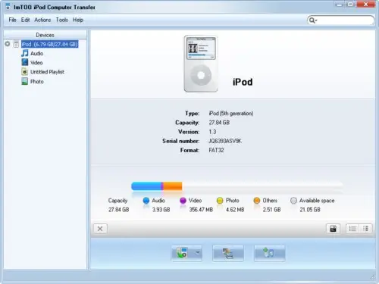Click the copy files to iPod button

182,253
